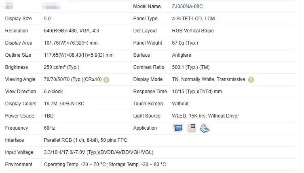Screen dimensions: 304x173
Task: Select the '70/70/50/70 (Typ.)(CR≥10)' viewing angle value
Action: [x=73, y=79]
